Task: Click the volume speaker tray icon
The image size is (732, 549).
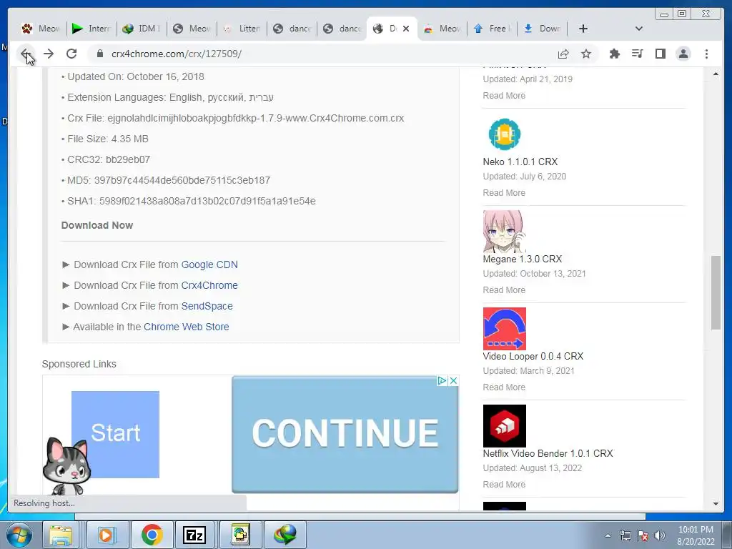Action: coord(660,535)
